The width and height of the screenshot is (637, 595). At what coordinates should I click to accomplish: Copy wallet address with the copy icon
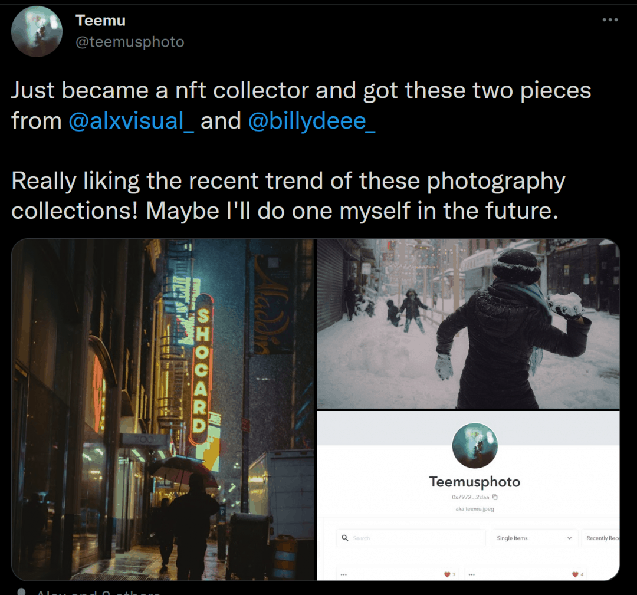495,497
